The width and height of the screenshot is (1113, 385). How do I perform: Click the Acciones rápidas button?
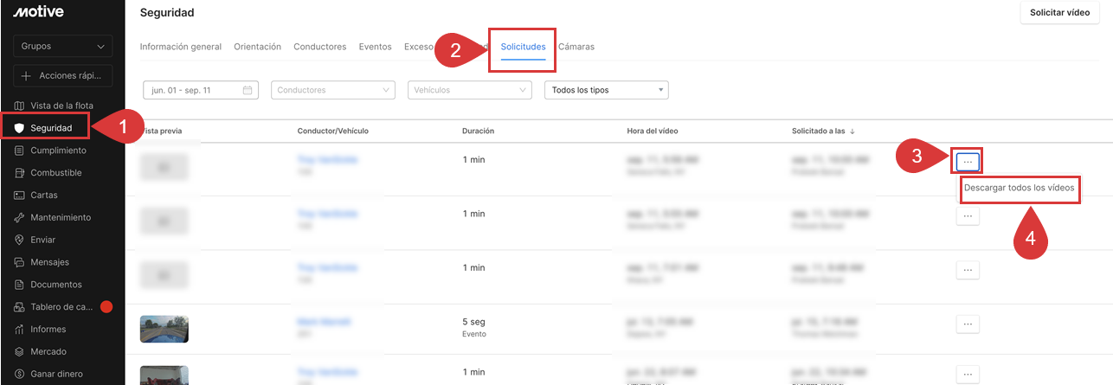click(62, 76)
